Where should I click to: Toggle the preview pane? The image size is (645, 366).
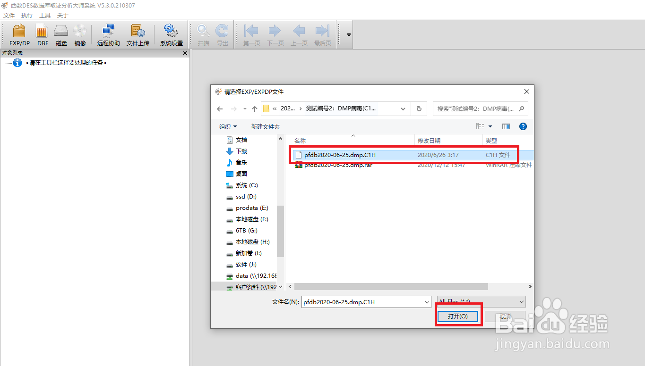(506, 126)
